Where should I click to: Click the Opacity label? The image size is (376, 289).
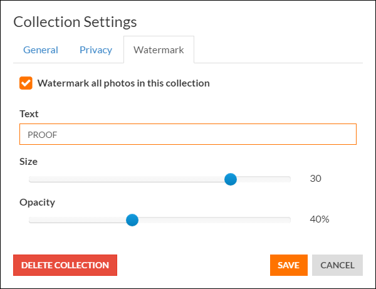pos(37,202)
